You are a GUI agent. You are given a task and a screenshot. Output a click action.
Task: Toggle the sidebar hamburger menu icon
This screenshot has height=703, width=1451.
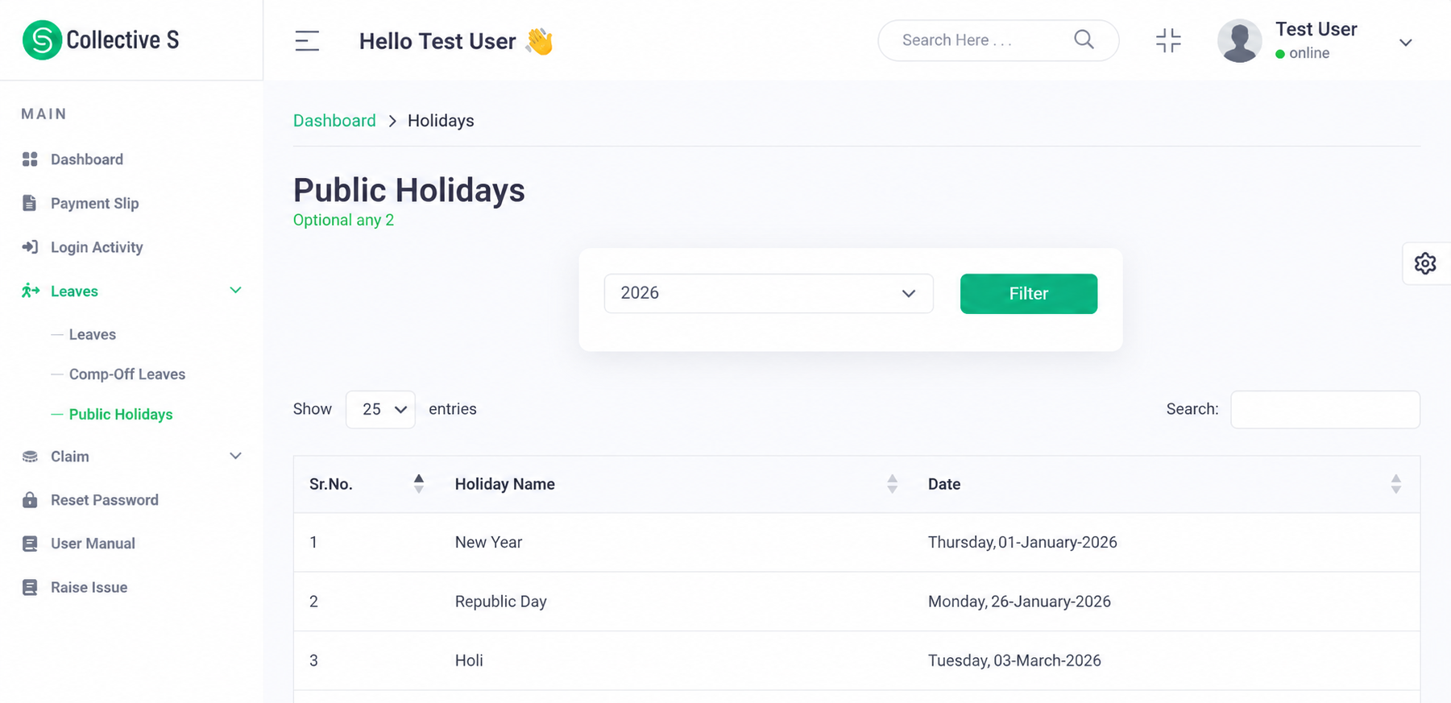click(x=307, y=40)
